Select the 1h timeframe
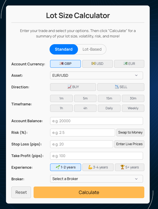Viewport: 158px width, 209px height. click(61, 108)
